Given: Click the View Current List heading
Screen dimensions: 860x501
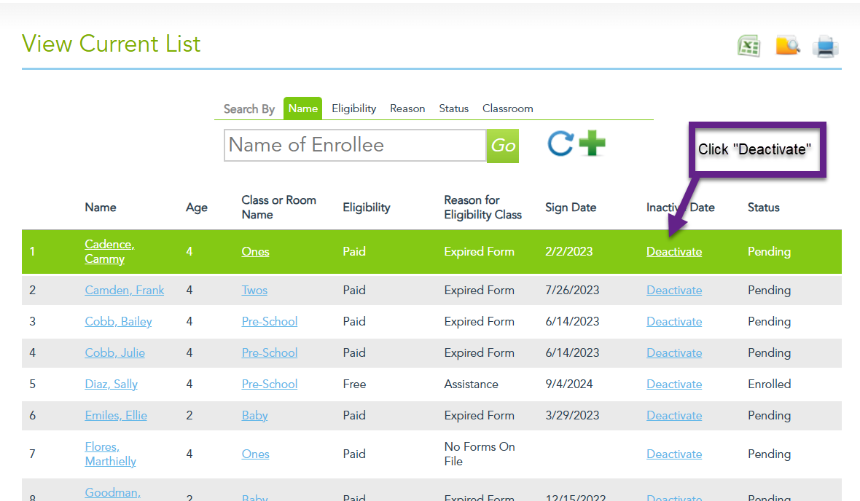Looking at the screenshot, I should (x=112, y=44).
